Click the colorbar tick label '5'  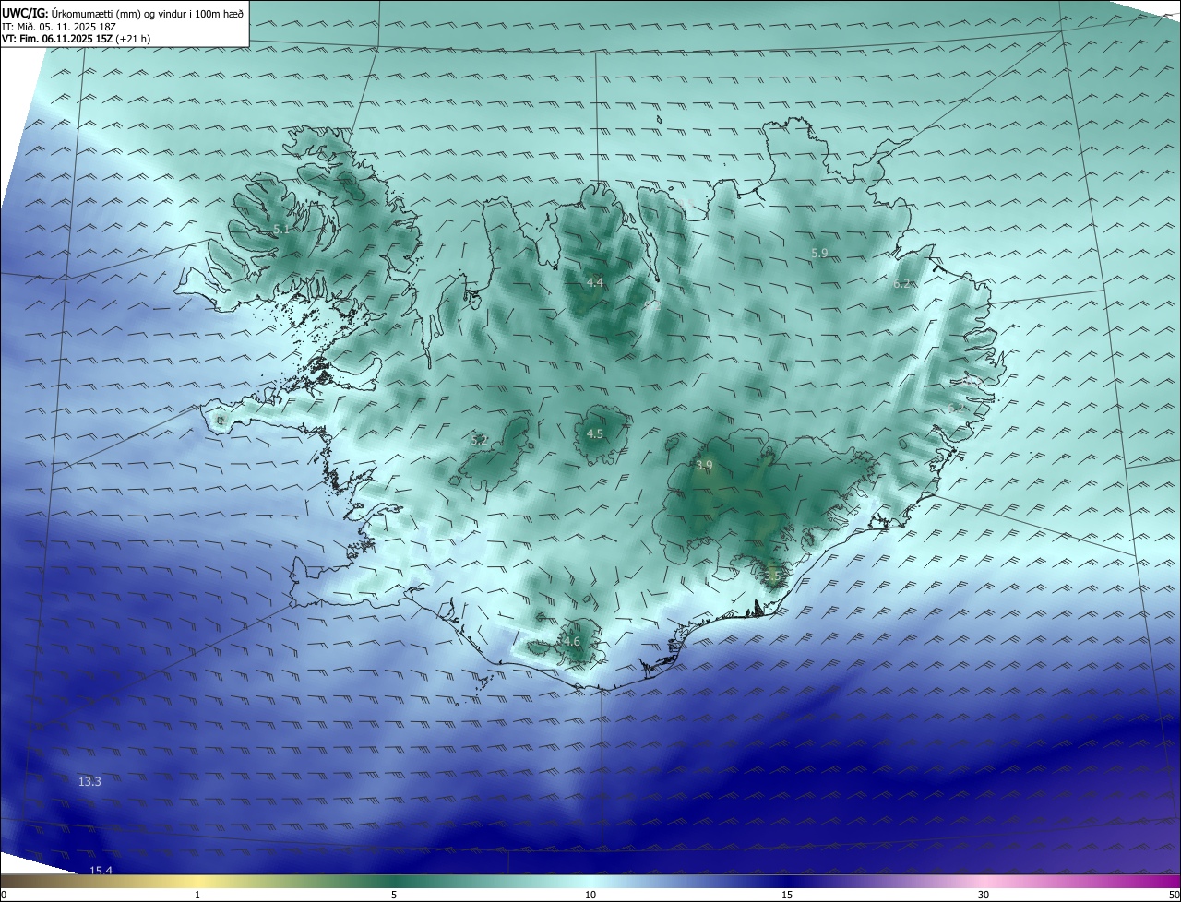point(394,895)
